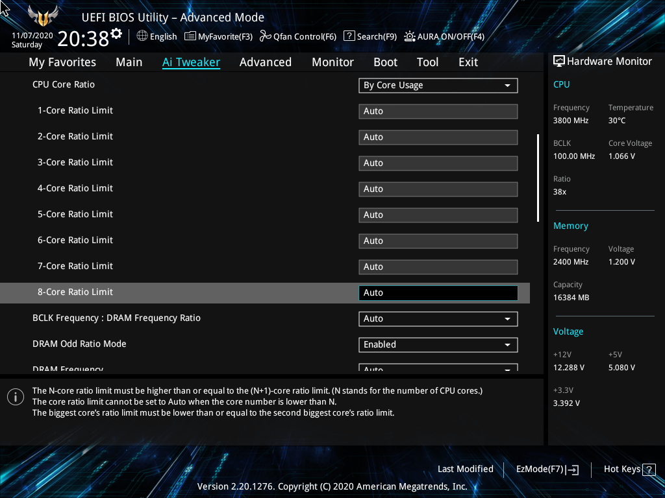Click the Hot Keys question-mark icon
The width and height of the screenshot is (665, 498).
tap(649, 469)
